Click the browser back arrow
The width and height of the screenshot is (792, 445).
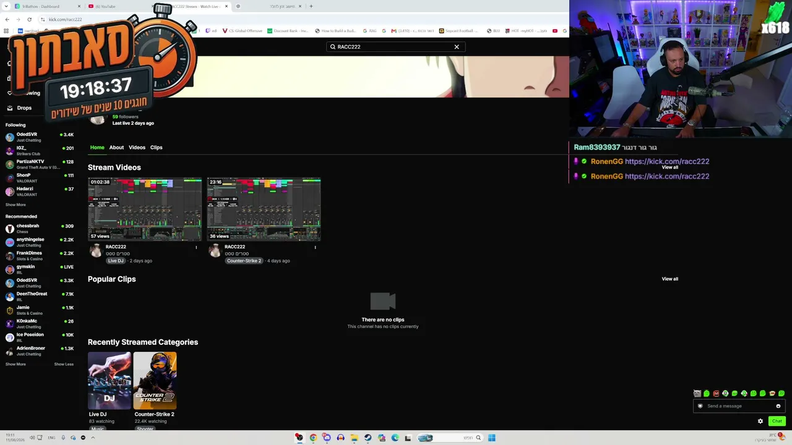[x=7, y=19]
